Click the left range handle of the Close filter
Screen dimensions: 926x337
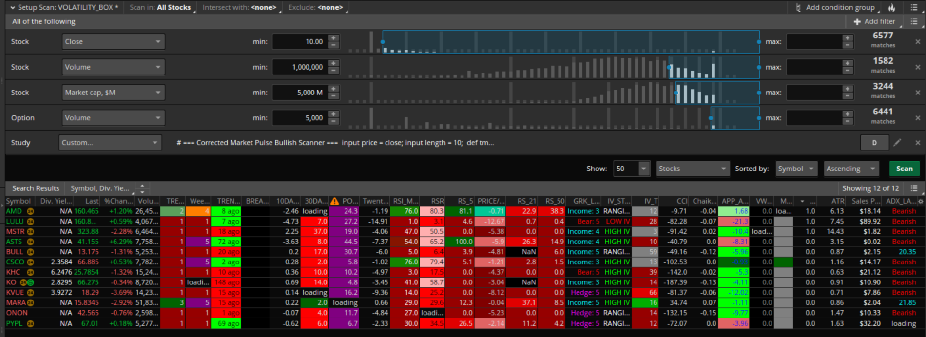(383, 42)
